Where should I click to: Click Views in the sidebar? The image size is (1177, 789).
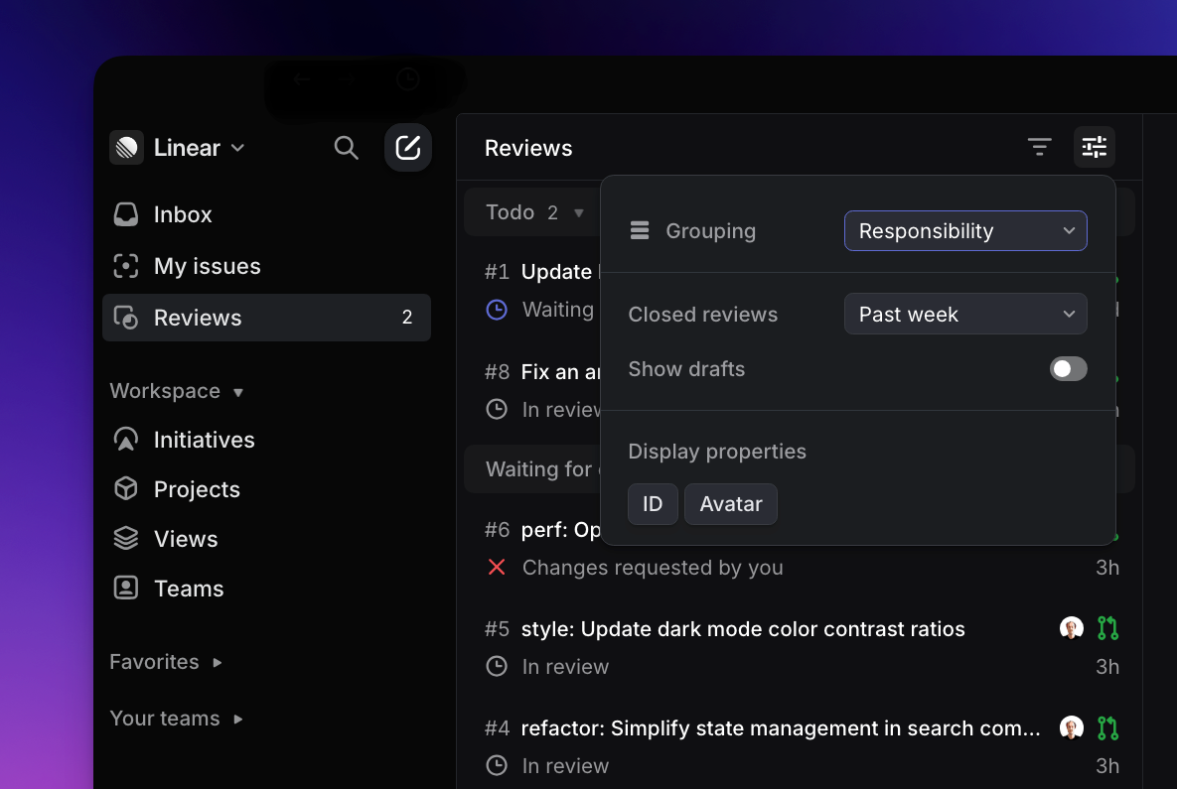pos(186,539)
